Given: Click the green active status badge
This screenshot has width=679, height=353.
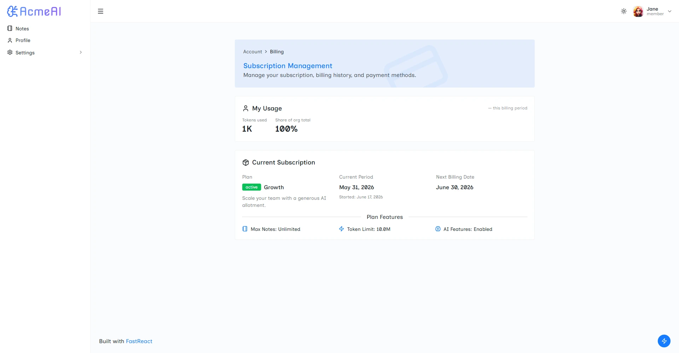Looking at the screenshot, I should [x=251, y=187].
